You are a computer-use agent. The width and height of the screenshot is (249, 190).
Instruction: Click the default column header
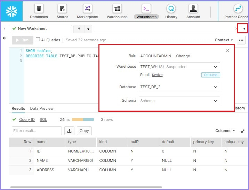(175, 142)
